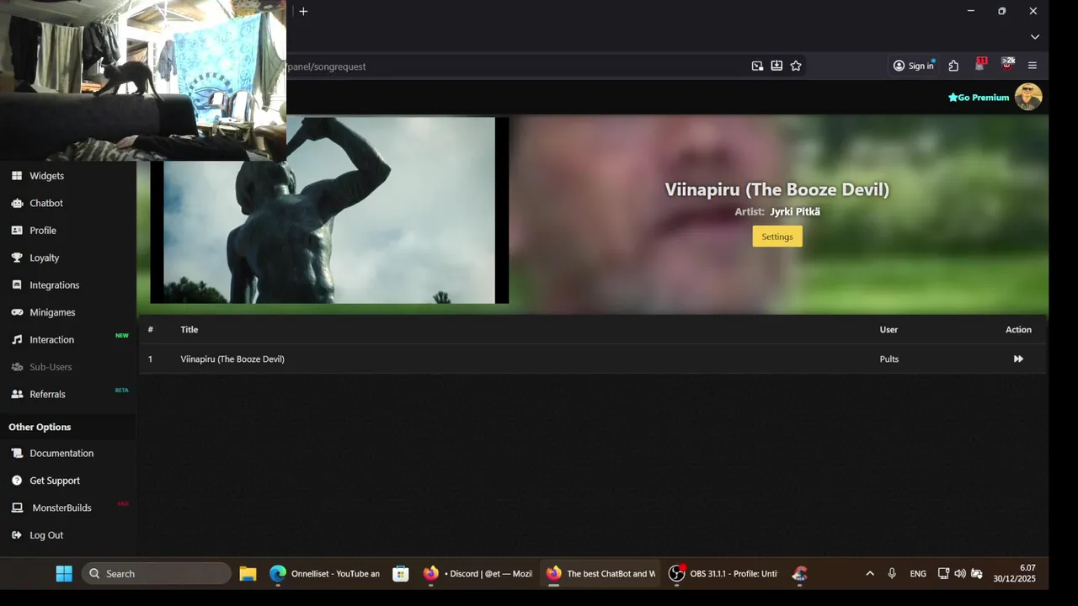The height and width of the screenshot is (606, 1078).
Task: Open the volume tray icon
Action: (x=960, y=574)
